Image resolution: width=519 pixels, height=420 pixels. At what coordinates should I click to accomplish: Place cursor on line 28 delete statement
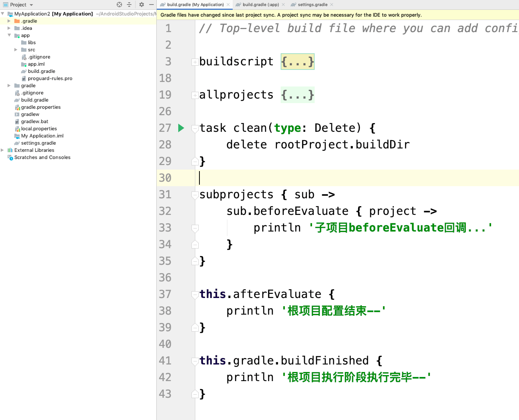point(318,145)
